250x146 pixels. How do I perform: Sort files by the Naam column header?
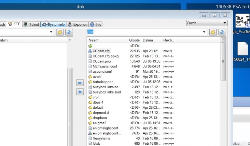pos(104,40)
